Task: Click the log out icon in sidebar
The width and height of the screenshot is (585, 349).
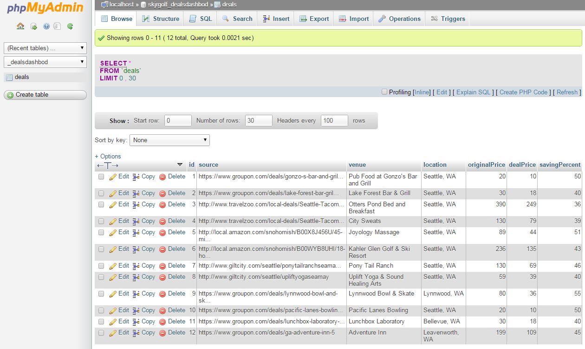Action: [x=33, y=26]
